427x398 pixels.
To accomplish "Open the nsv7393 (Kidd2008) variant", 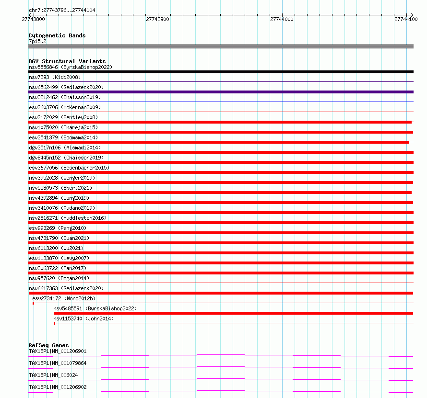I will [x=55, y=77].
